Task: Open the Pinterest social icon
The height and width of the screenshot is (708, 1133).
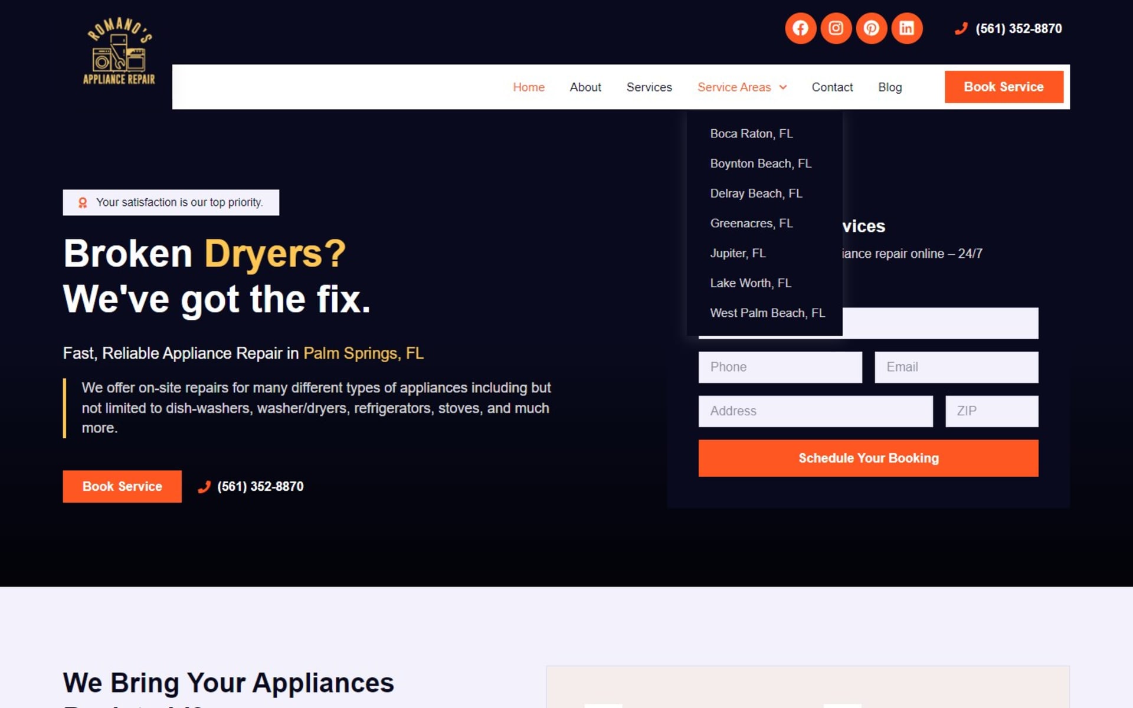Action: coord(871,28)
